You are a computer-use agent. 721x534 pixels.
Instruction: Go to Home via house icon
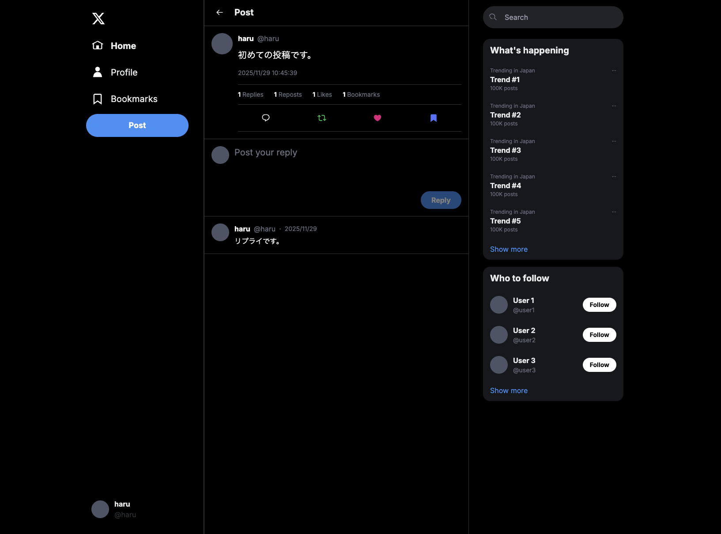click(98, 45)
